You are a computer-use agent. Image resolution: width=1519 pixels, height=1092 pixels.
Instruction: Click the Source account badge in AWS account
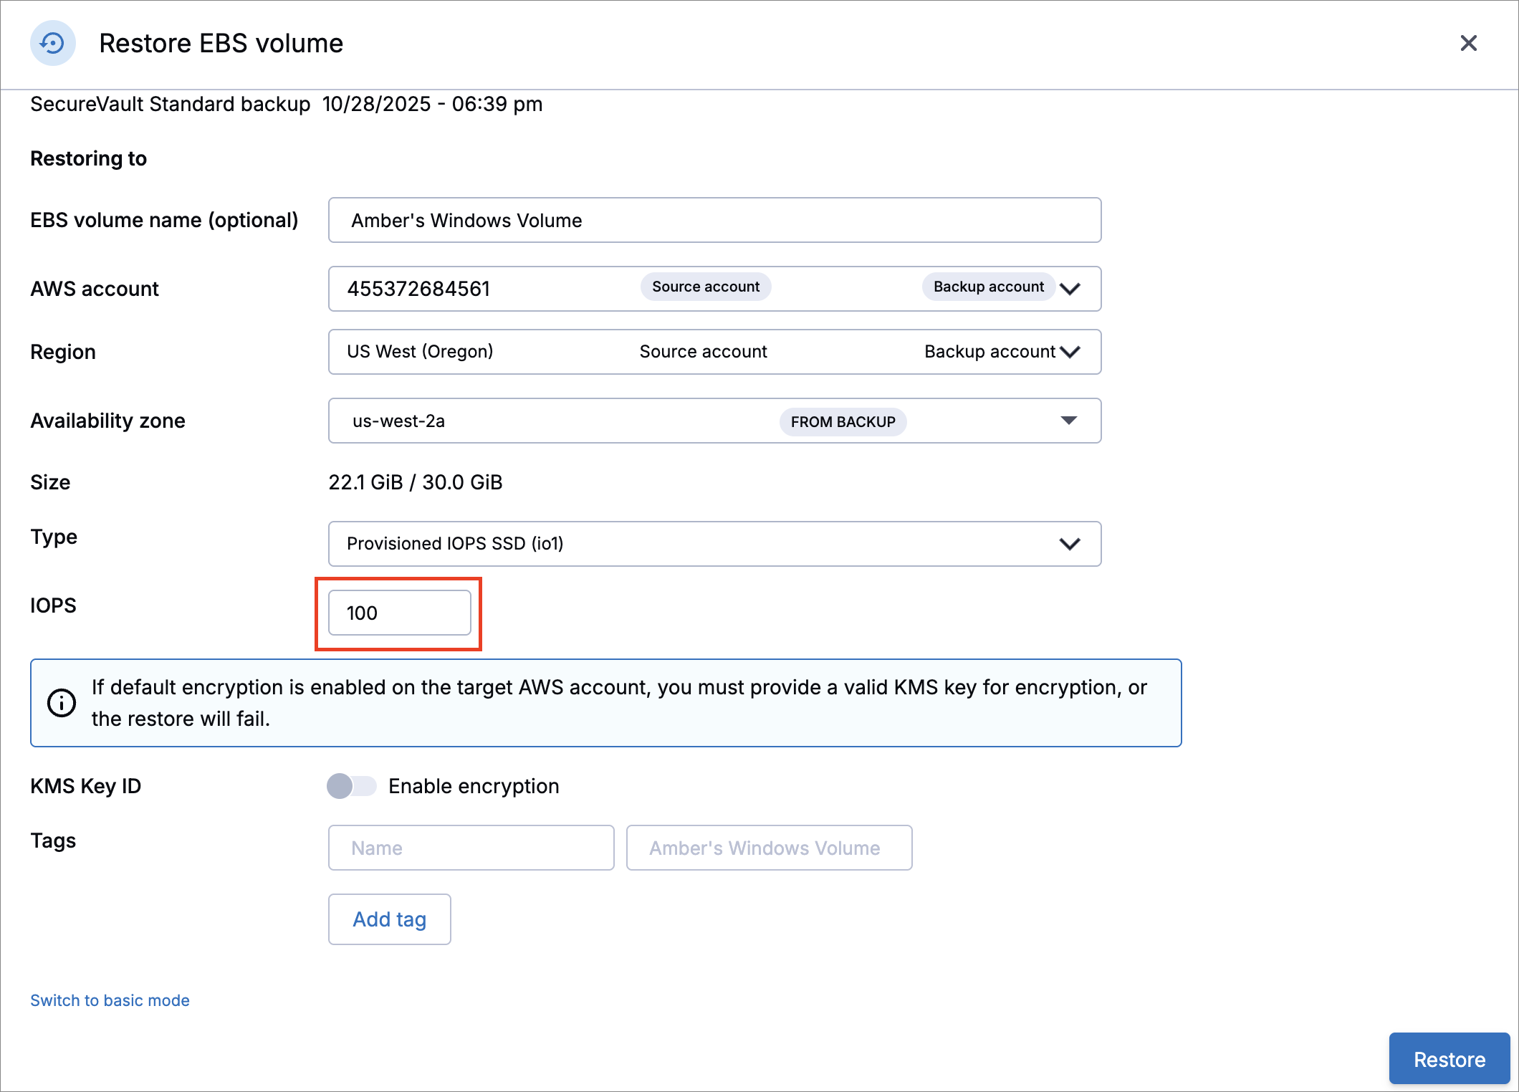(x=705, y=287)
